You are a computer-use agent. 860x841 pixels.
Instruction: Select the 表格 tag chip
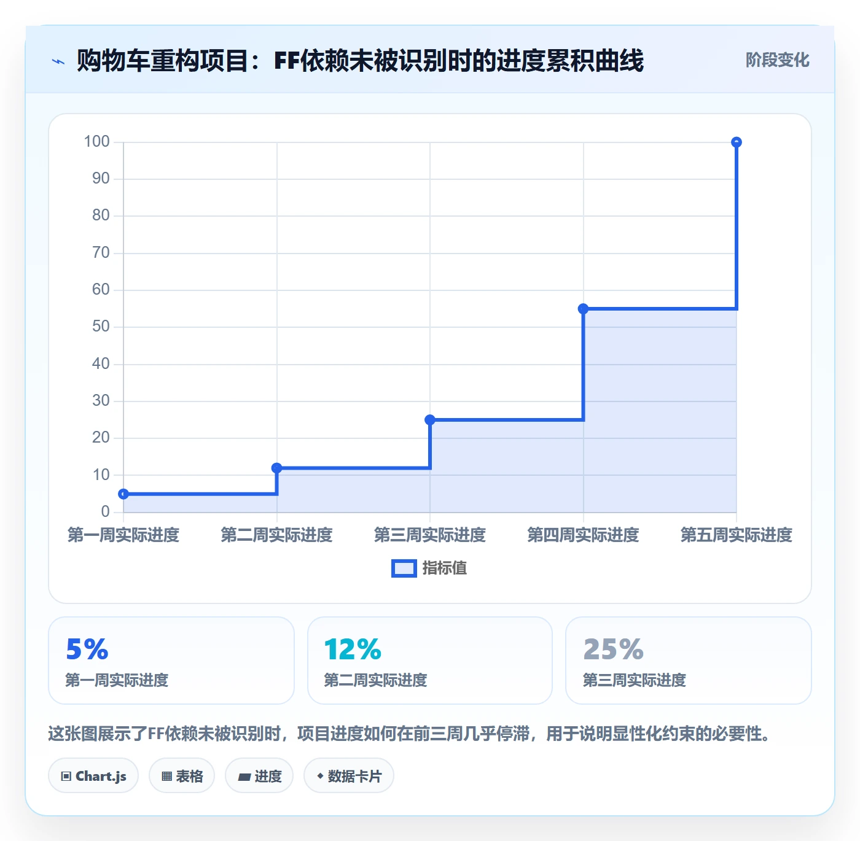[x=182, y=776]
